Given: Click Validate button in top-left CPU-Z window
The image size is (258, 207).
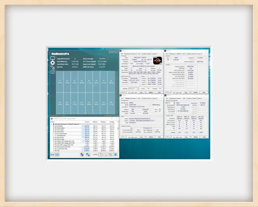Looking at the screenshot, I should [x=150, y=93].
